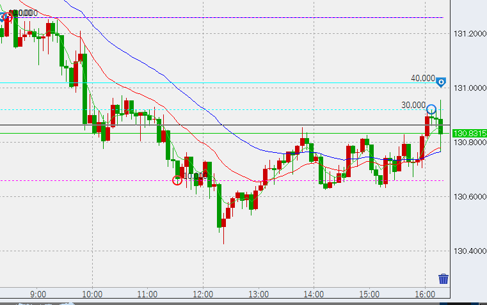
Task: Click the 12:00 time axis label
Action: tap(203, 295)
